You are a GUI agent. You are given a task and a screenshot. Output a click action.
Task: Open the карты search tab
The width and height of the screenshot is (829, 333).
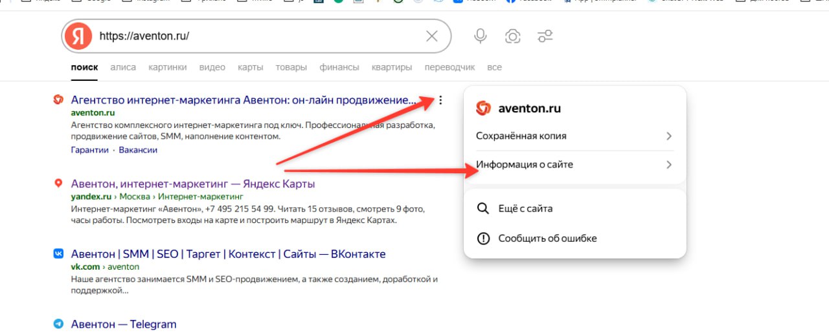250,67
